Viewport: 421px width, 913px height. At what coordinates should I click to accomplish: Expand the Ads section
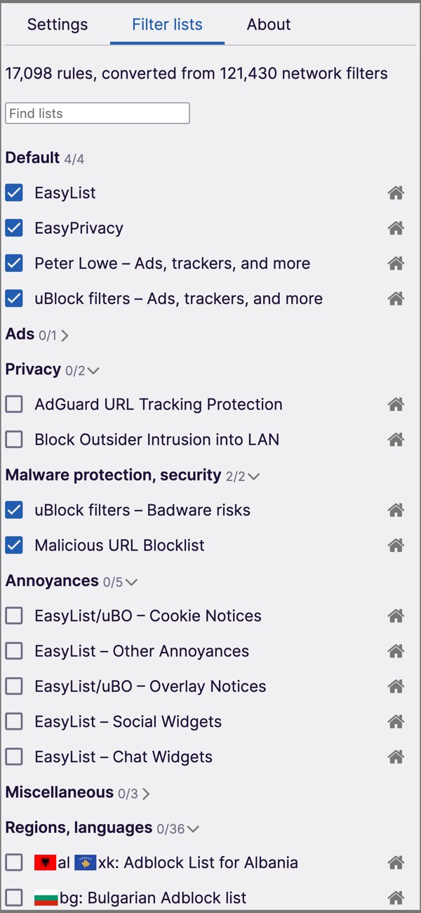(x=65, y=336)
